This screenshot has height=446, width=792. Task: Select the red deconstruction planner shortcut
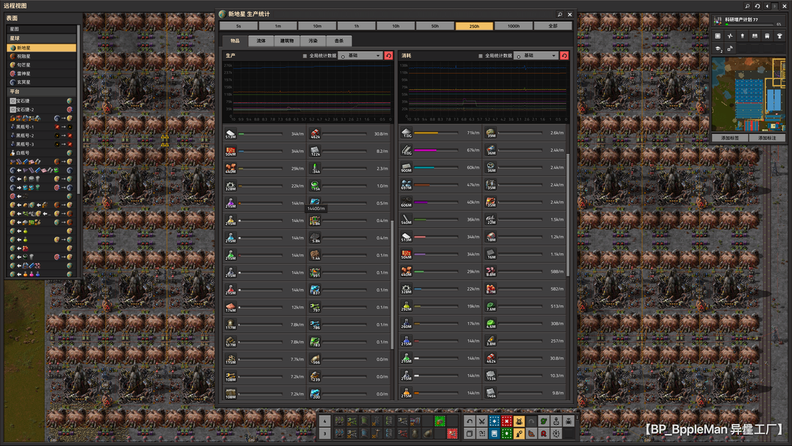coord(506,421)
